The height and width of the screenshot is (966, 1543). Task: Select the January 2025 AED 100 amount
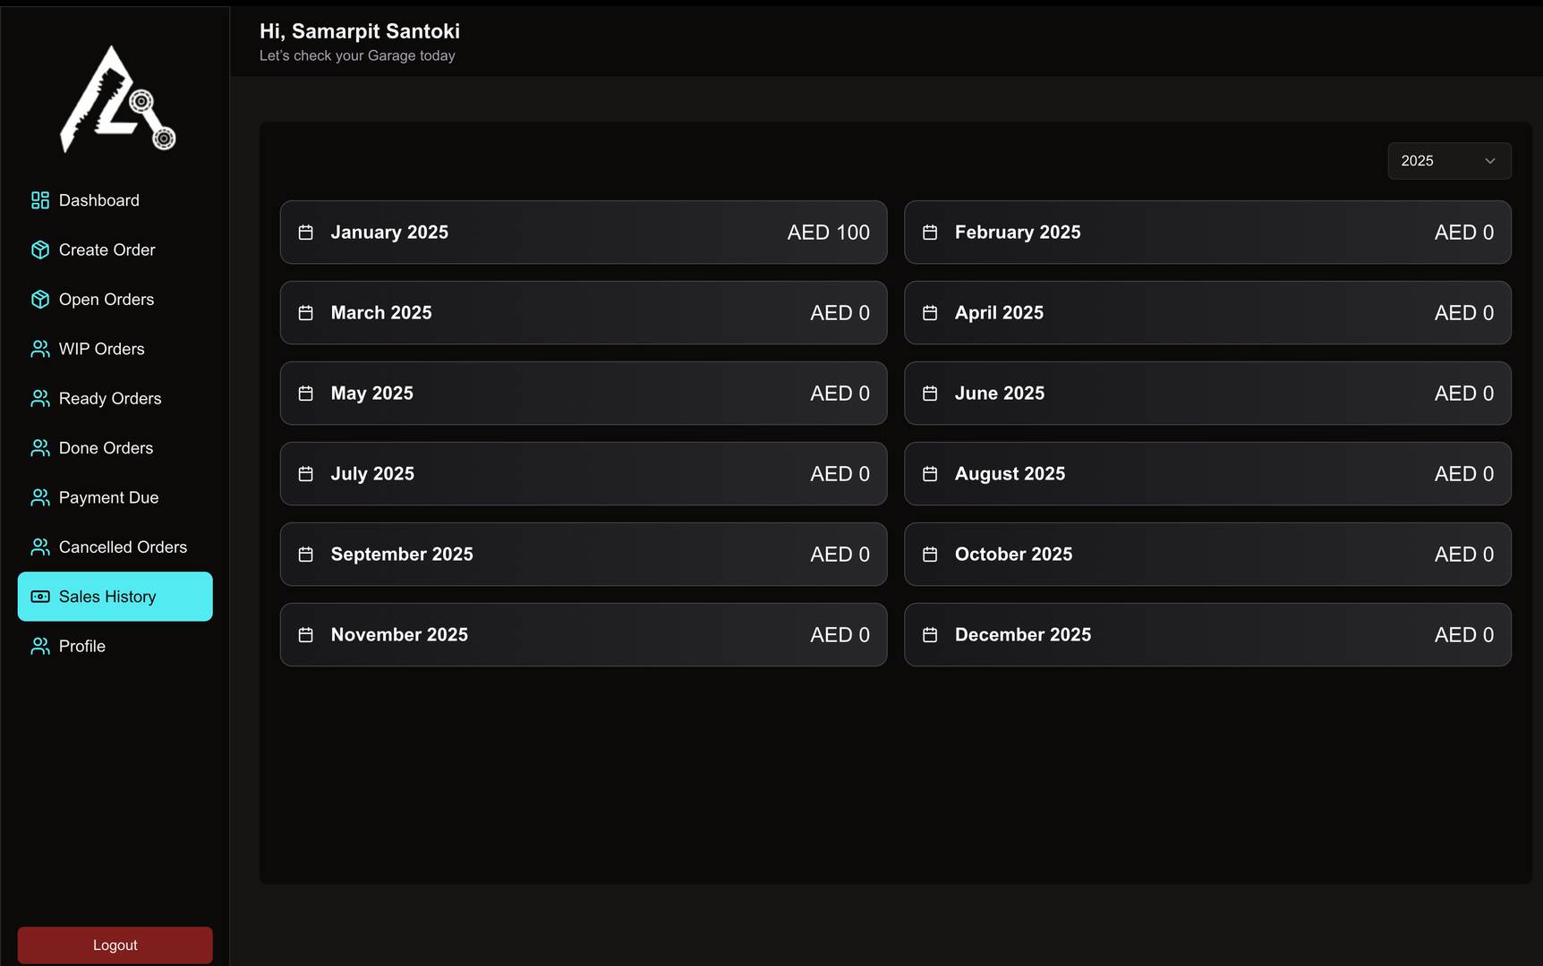pyautogui.click(x=828, y=233)
